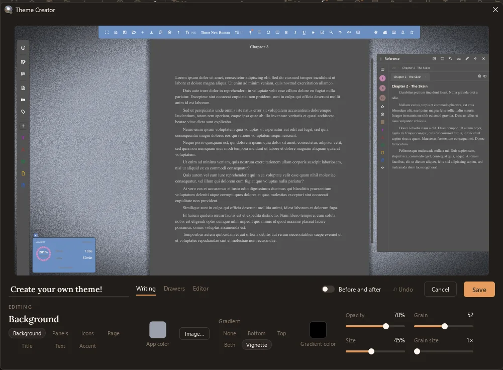Click the Italic I icon

click(295, 32)
